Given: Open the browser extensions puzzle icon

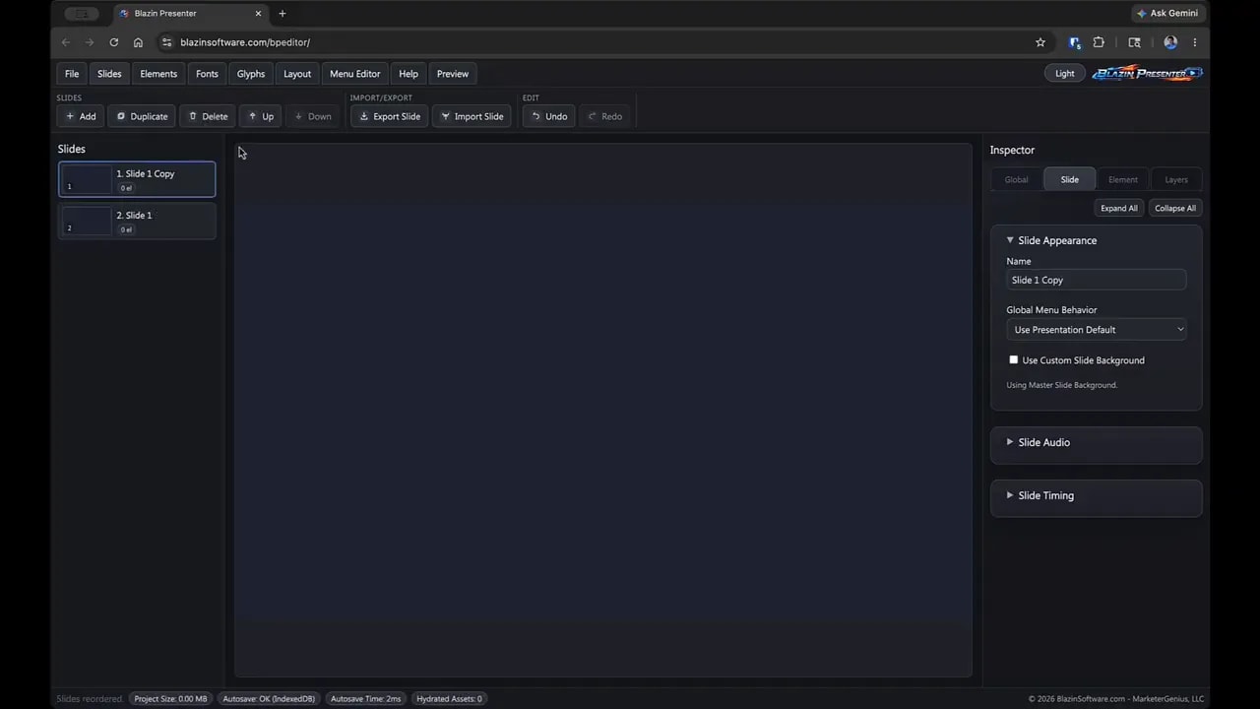Looking at the screenshot, I should pos(1099,42).
